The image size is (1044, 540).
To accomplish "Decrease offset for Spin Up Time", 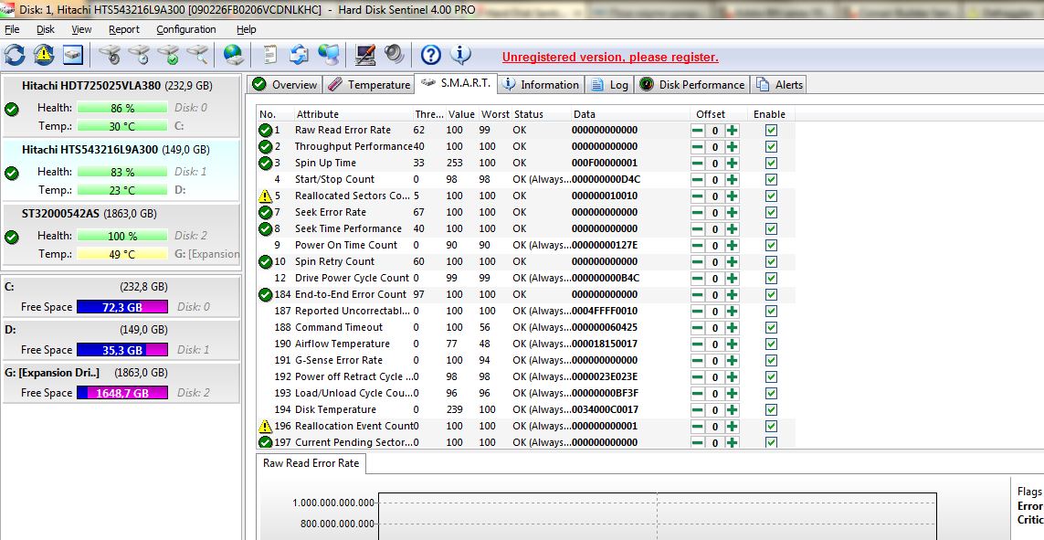I will (x=697, y=164).
